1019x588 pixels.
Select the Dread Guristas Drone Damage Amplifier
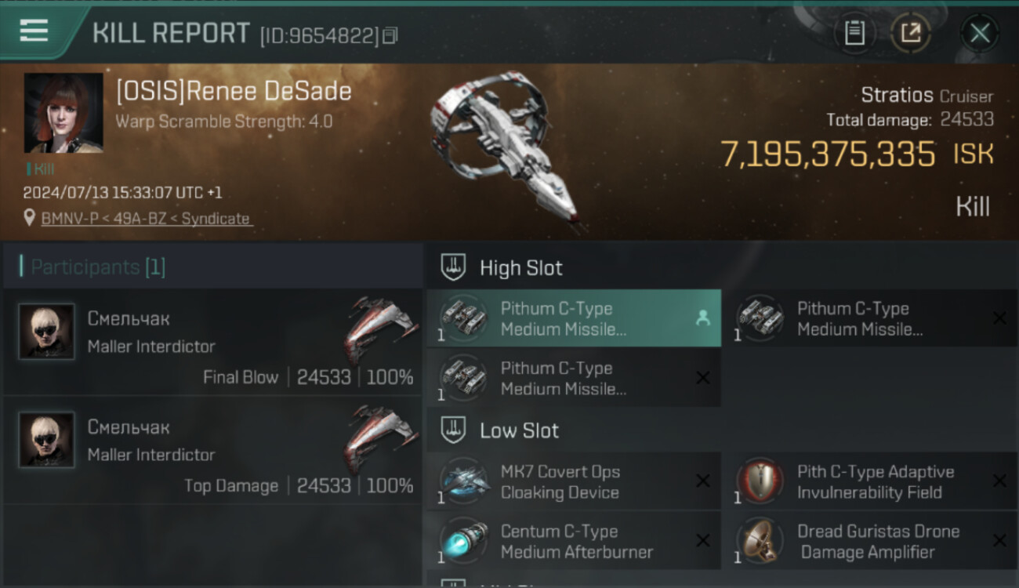point(870,541)
